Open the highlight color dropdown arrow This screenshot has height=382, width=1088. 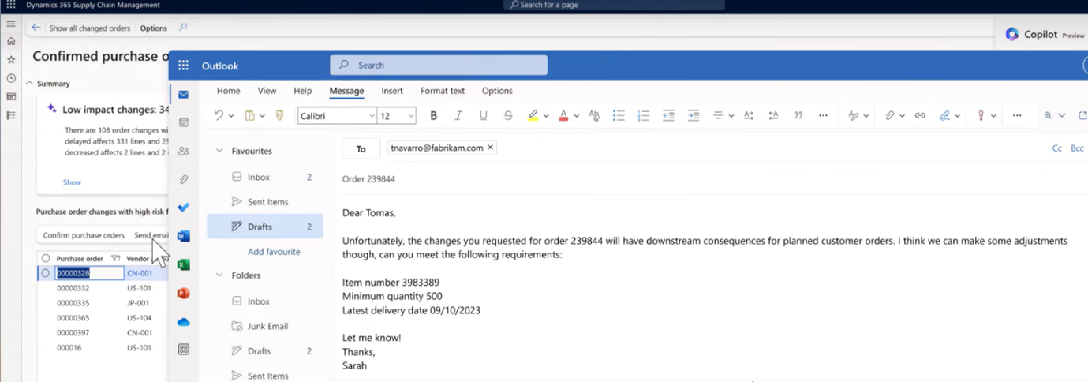click(x=545, y=116)
